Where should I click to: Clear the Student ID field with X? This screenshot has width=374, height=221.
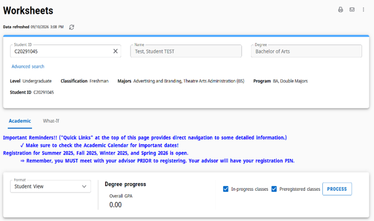115,51
